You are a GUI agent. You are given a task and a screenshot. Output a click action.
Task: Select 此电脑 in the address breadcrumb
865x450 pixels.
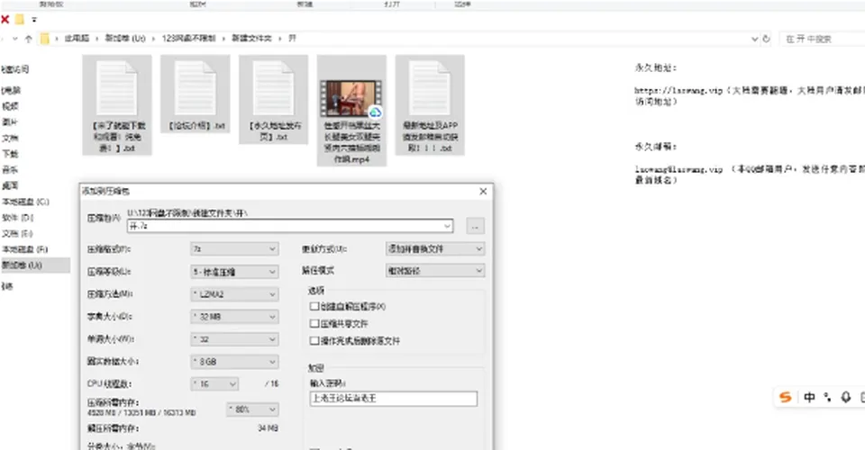click(x=77, y=39)
